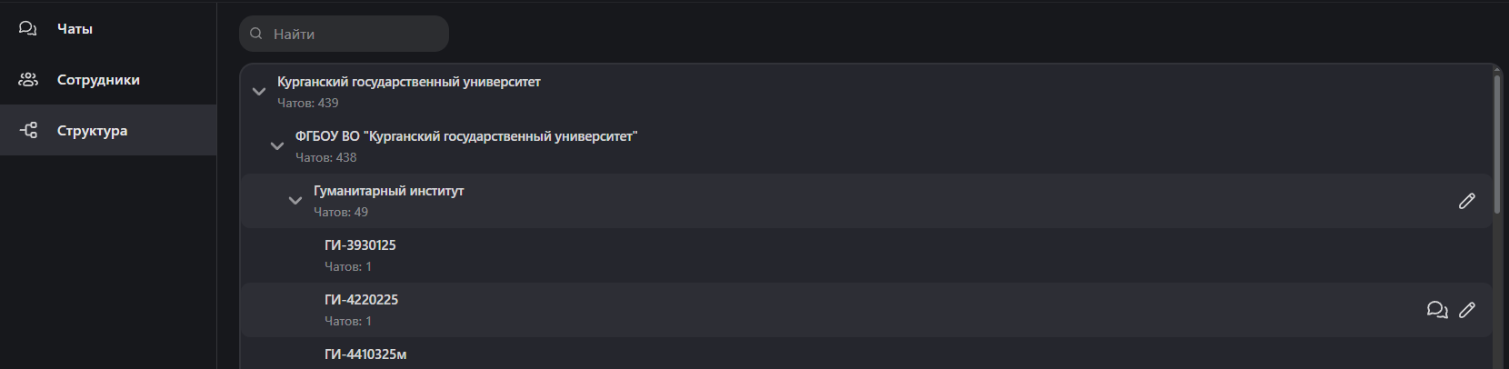The height and width of the screenshot is (369, 1509).
Task: Select the ГИ-3930125 group row
Action: [360, 245]
